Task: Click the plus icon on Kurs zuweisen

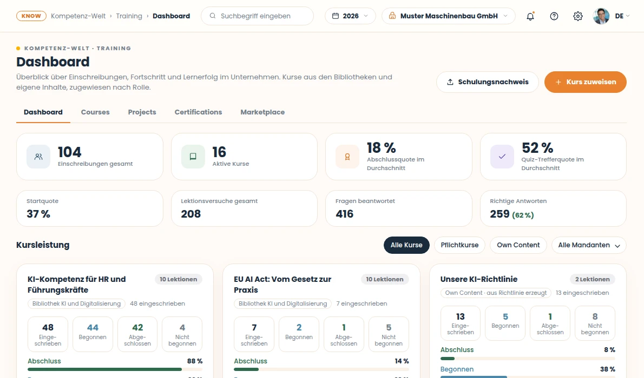Action: 558,82
